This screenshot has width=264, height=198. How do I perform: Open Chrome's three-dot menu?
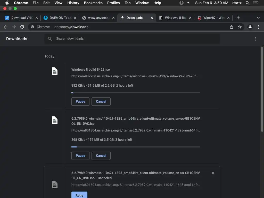pyautogui.click(x=258, y=27)
